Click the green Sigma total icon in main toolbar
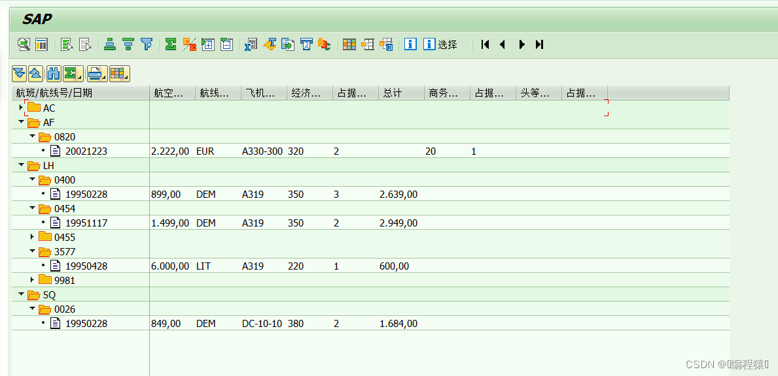Screen dimensions: 778x376 click(171, 44)
